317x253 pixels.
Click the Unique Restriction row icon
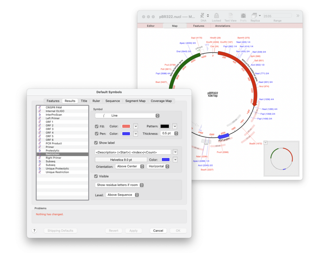40,172
